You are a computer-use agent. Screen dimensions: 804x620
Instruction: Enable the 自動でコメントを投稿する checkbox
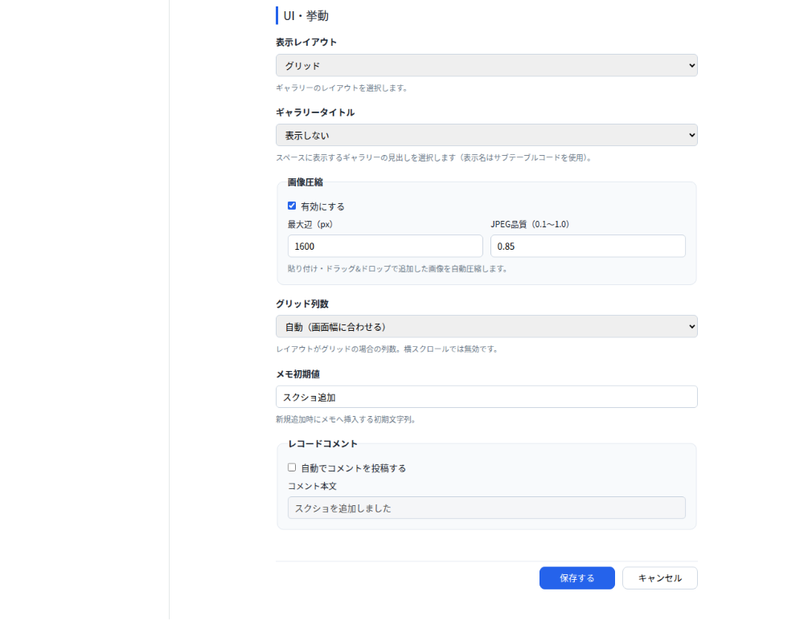[x=292, y=467]
